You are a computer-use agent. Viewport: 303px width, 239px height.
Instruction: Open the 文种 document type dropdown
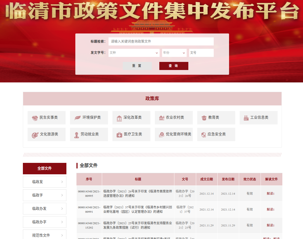[x=134, y=53]
